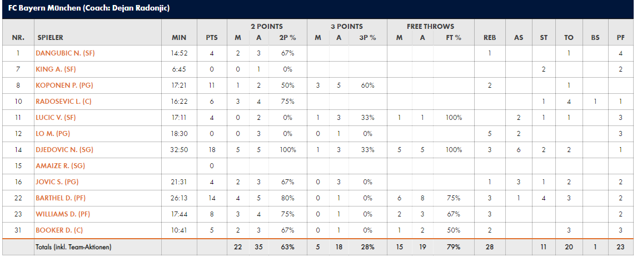Open RADOSEVIC L. (C) player profile
This screenshot has height=262, width=642.
coord(63,102)
